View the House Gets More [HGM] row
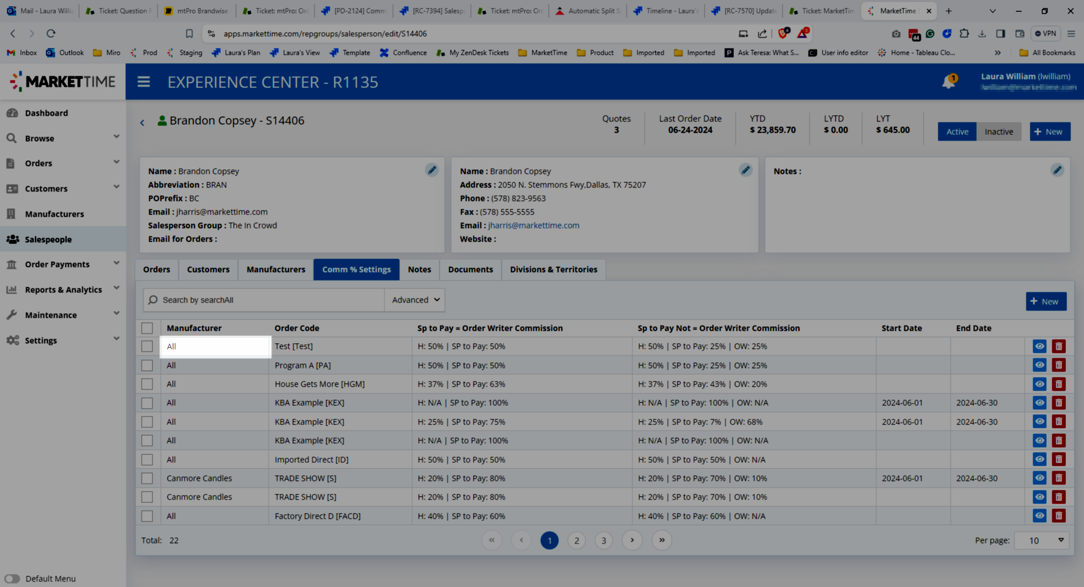1084x587 pixels. point(1039,384)
